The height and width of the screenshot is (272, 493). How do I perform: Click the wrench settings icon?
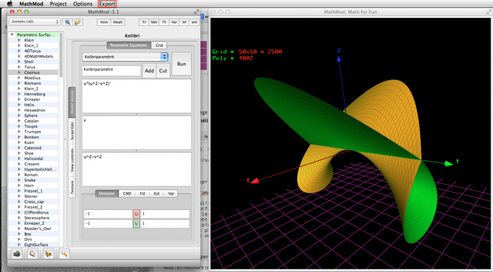pyautogui.click(x=64, y=254)
